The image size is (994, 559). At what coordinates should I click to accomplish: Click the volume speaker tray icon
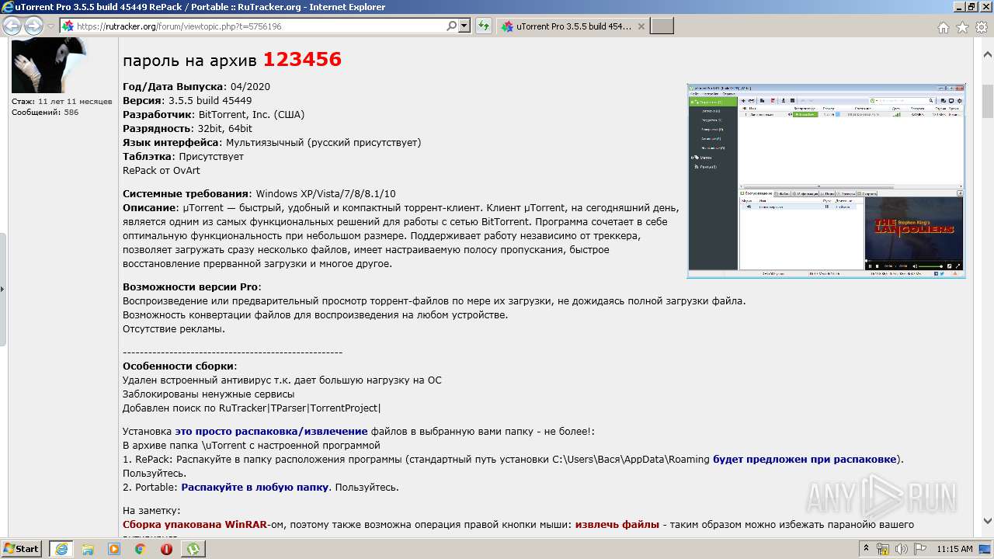point(901,549)
